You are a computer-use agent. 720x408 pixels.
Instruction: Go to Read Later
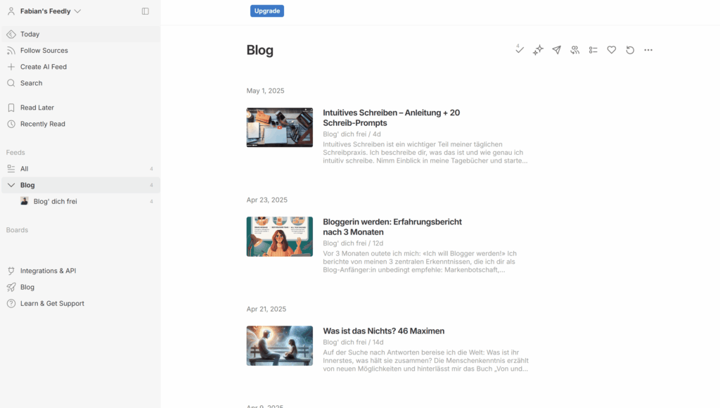[37, 108]
